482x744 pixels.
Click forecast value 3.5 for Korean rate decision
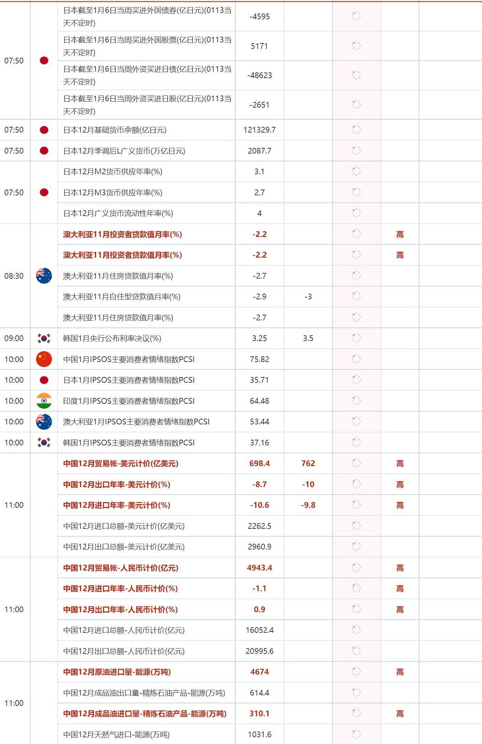pos(308,338)
